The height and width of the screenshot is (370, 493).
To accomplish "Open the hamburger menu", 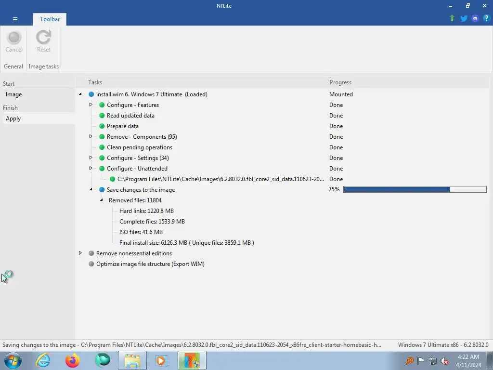I will tap(15, 19).
